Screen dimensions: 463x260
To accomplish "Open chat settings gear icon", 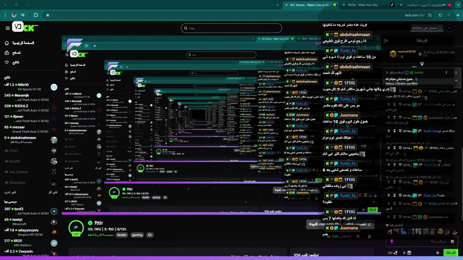I will pos(438,253).
